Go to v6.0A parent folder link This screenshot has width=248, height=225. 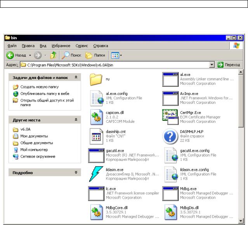point(25,129)
